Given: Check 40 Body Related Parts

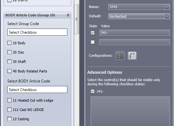Looking at the screenshot, I should pos(10,71).
